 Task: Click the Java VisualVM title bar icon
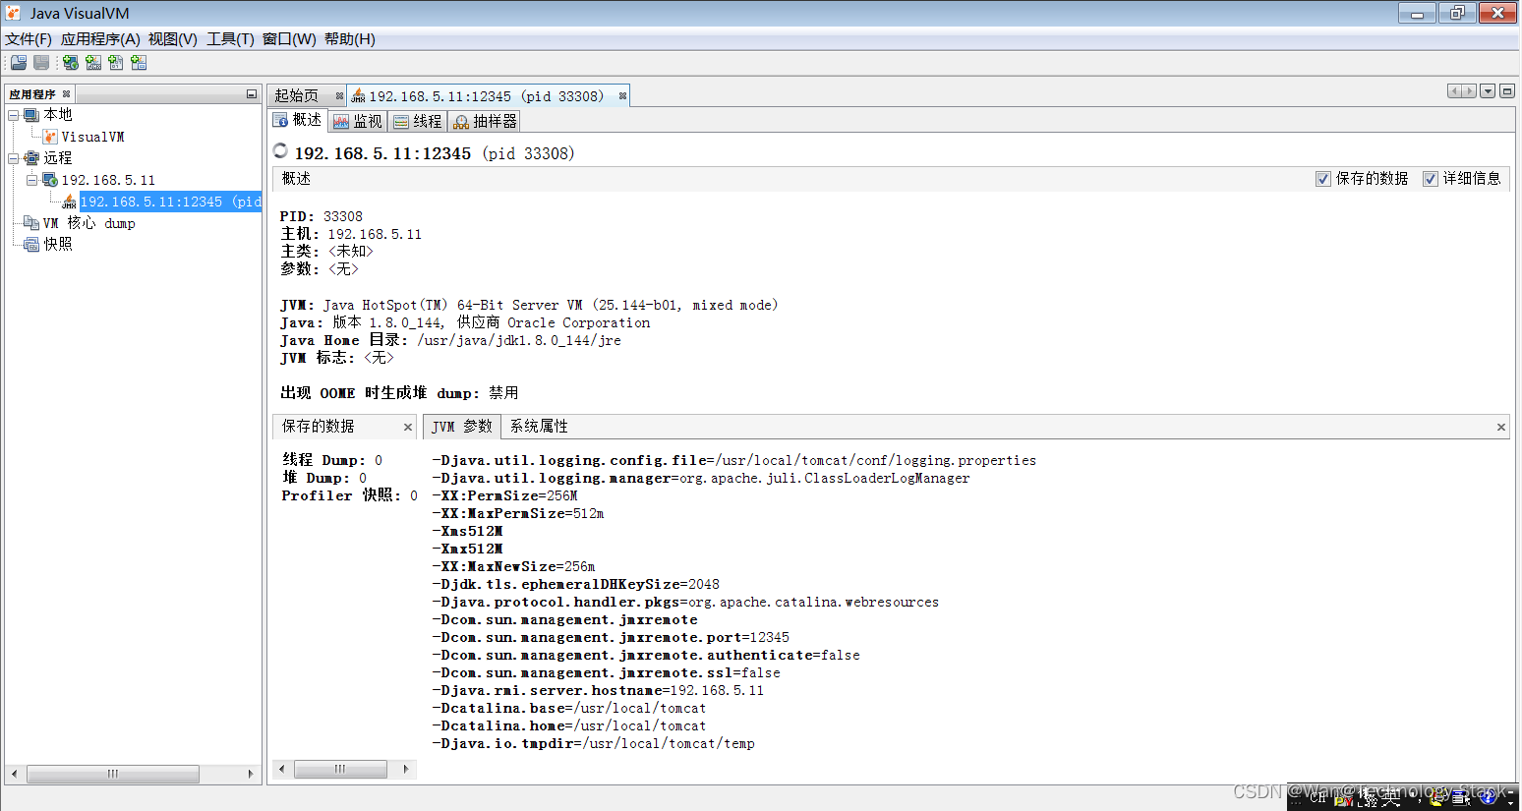point(13,13)
